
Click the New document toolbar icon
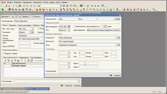tap(3, 6)
